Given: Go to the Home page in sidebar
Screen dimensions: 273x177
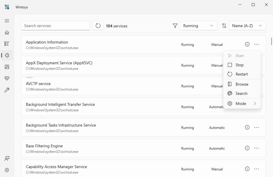Looking at the screenshot, I should [x=7, y=33].
